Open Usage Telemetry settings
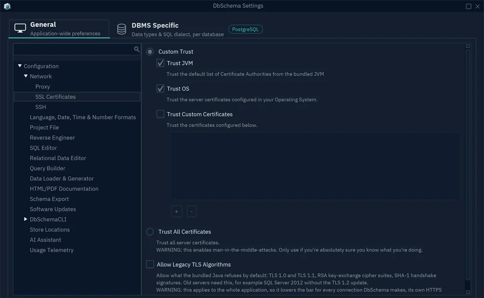The image size is (484, 298). click(52, 250)
